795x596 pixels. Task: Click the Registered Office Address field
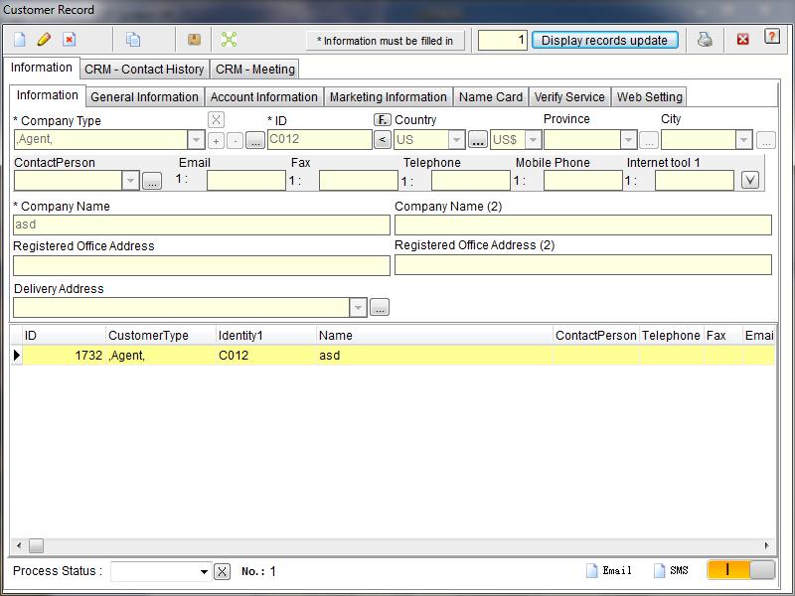202,265
